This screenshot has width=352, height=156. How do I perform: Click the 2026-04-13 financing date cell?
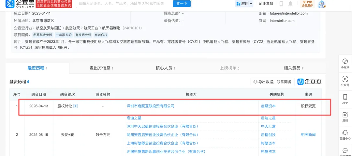pos(38,106)
